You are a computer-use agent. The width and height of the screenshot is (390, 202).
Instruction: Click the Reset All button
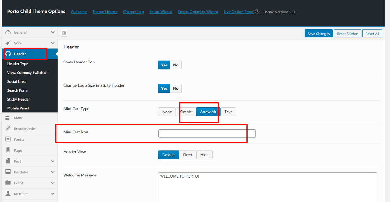pyautogui.click(x=372, y=34)
